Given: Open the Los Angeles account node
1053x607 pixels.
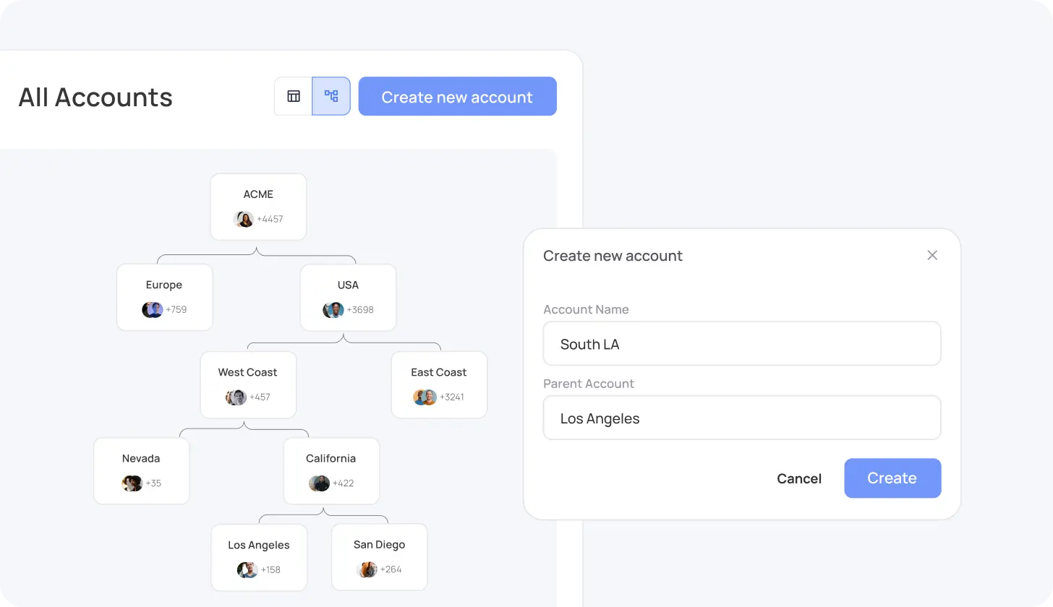Looking at the screenshot, I should [x=259, y=546].
